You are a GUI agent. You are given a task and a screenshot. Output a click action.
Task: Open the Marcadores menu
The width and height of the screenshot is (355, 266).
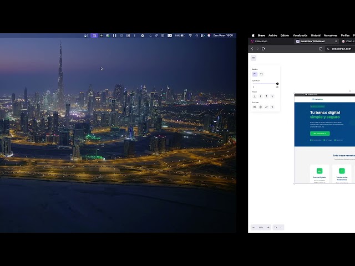pos(331,35)
